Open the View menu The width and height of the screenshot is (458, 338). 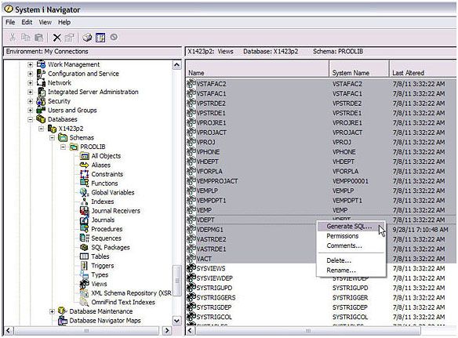tap(45, 22)
